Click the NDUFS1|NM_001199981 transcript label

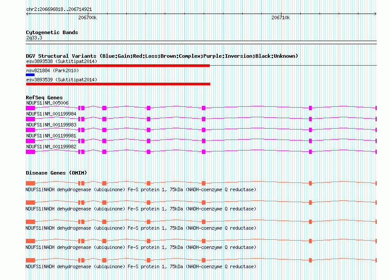(x=51, y=136)
